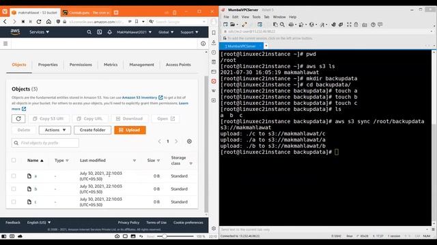Click the Feedback link

(13, 223)
